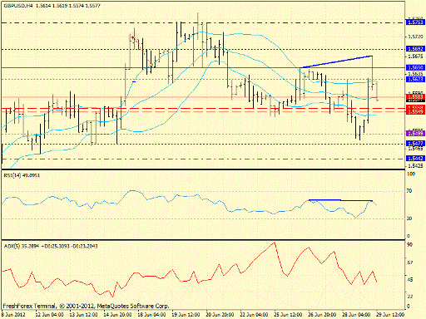
Task: Click the 25 Jun 12:00 date label
Action: click(x=288, y=315)
